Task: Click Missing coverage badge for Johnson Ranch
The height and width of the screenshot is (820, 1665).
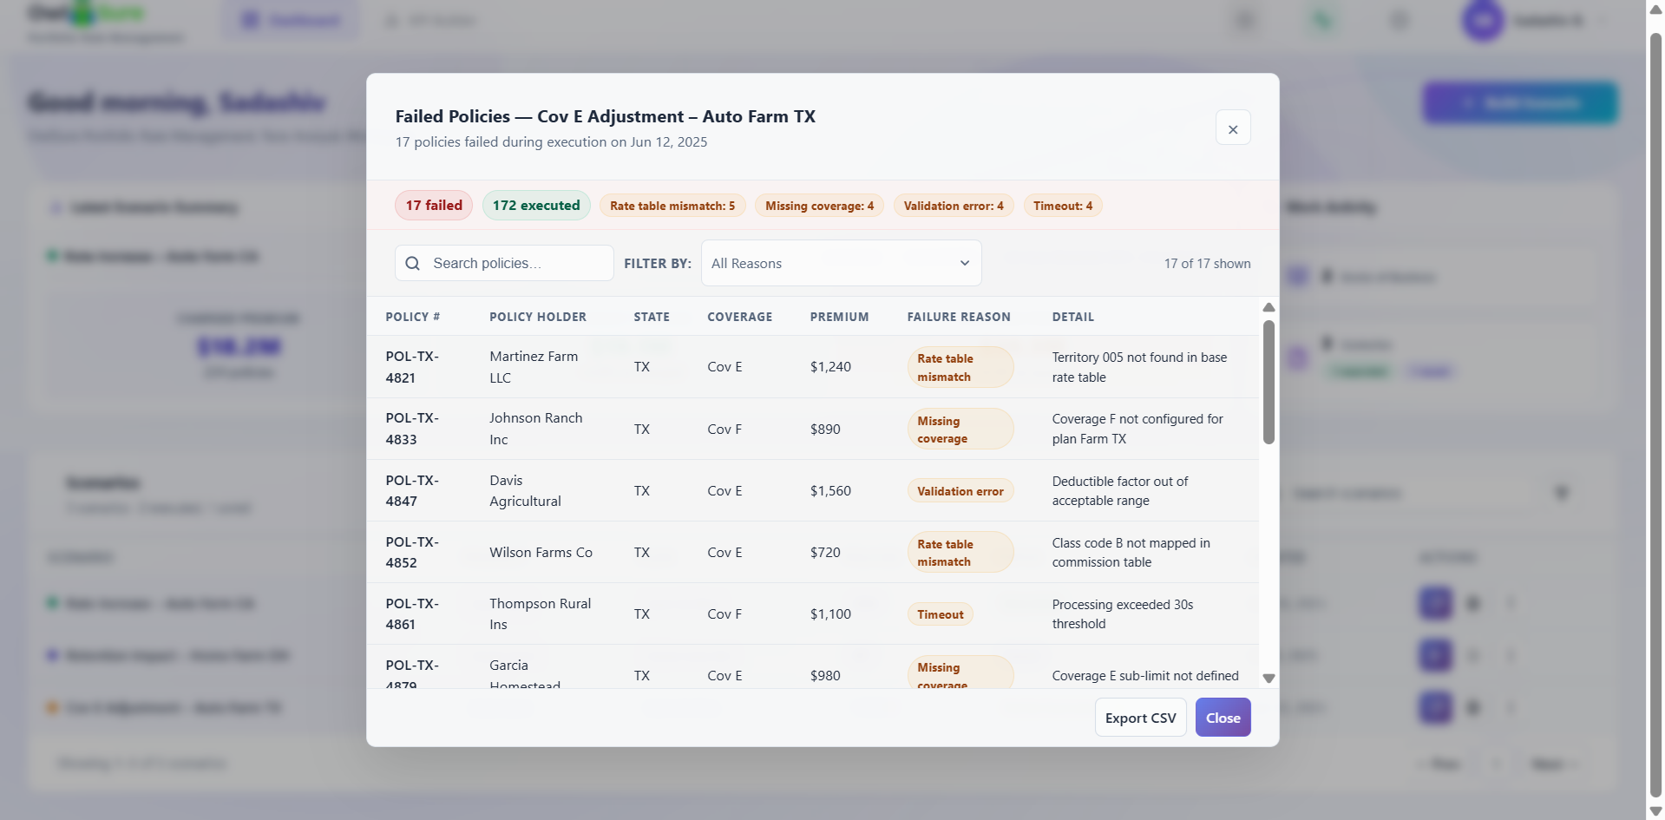Action: coord(960,430)
